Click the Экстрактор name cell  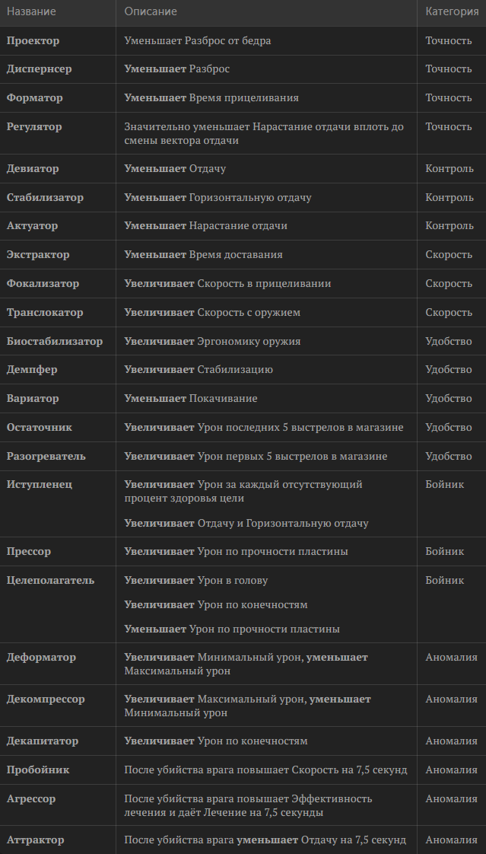pos(38,255)
